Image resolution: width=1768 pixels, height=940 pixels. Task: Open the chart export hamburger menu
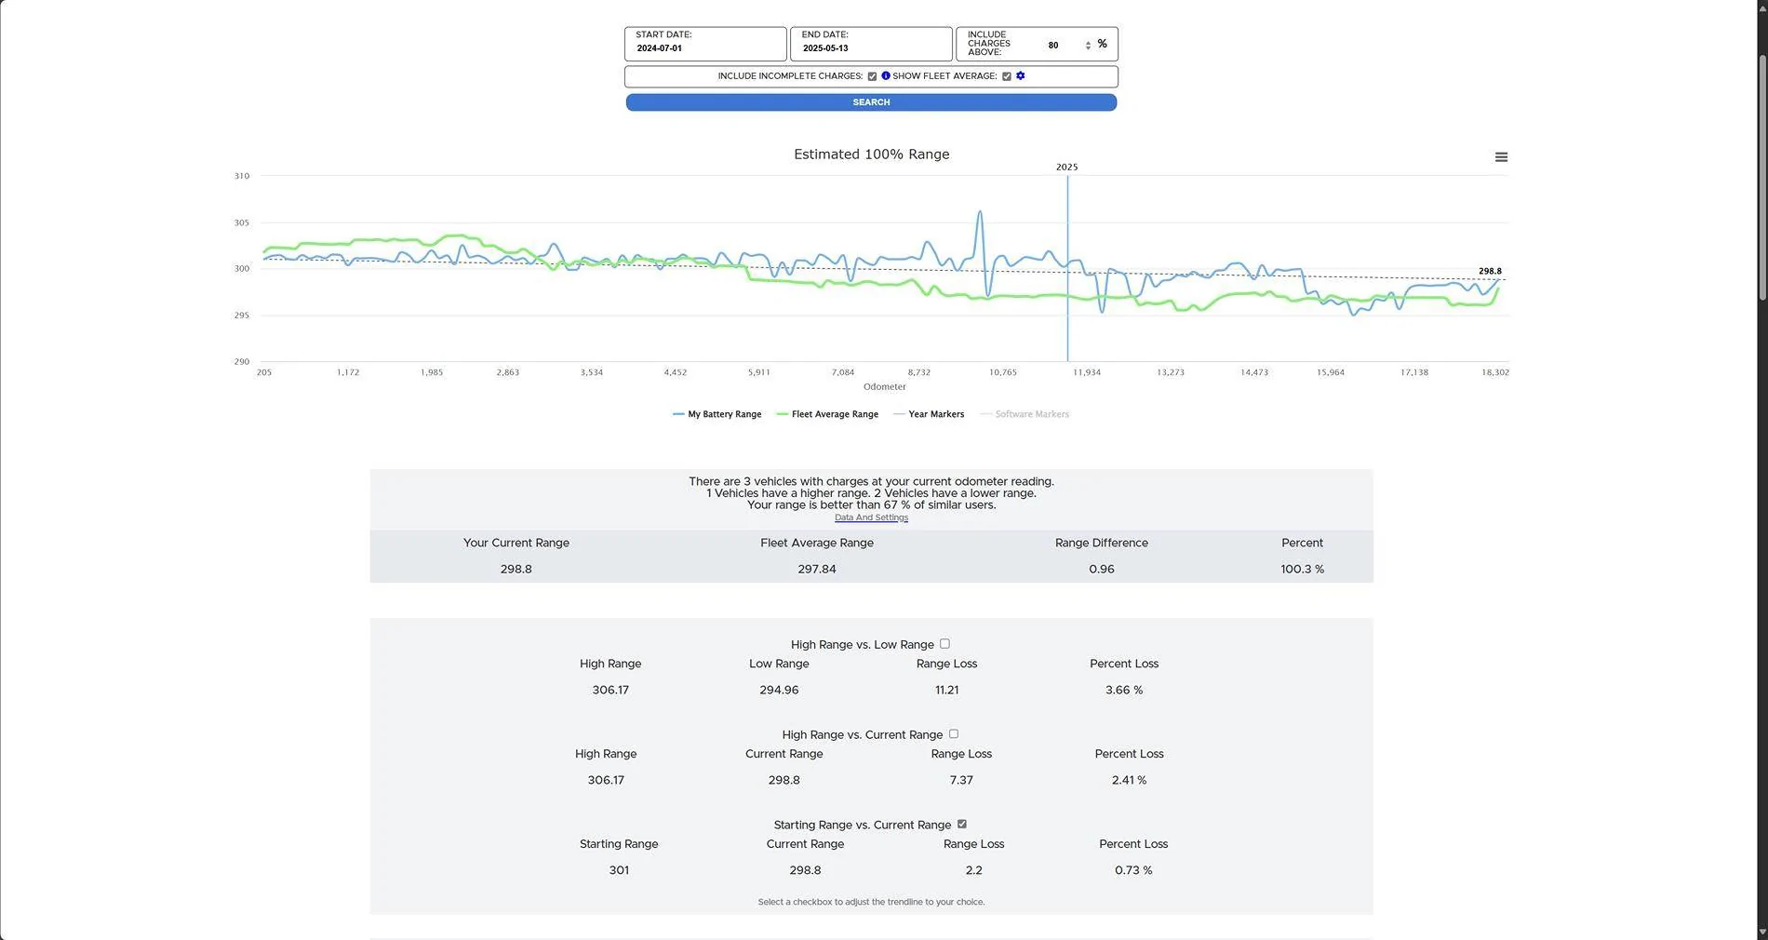point(1501,156)
